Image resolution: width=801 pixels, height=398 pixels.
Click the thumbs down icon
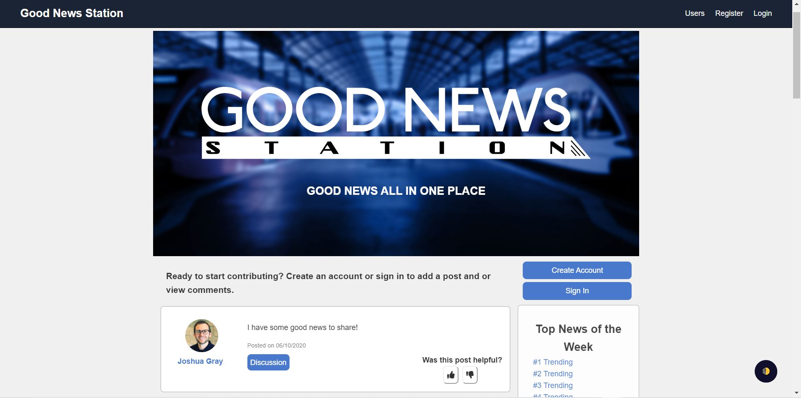470,375
